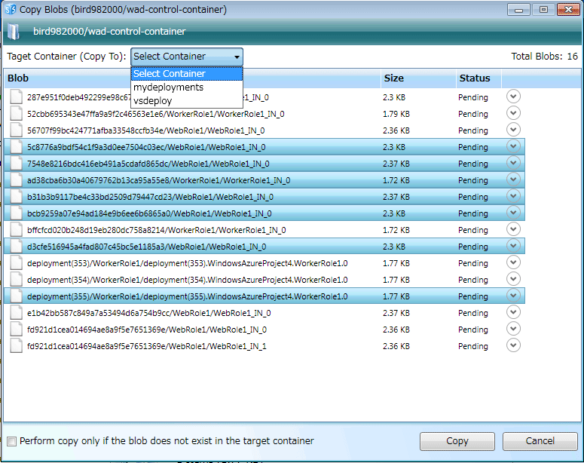Close the Copy Blobs window

pos(568,10)
